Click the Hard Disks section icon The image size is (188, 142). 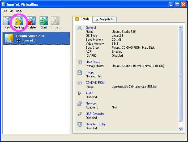click(x=80, y=62)
